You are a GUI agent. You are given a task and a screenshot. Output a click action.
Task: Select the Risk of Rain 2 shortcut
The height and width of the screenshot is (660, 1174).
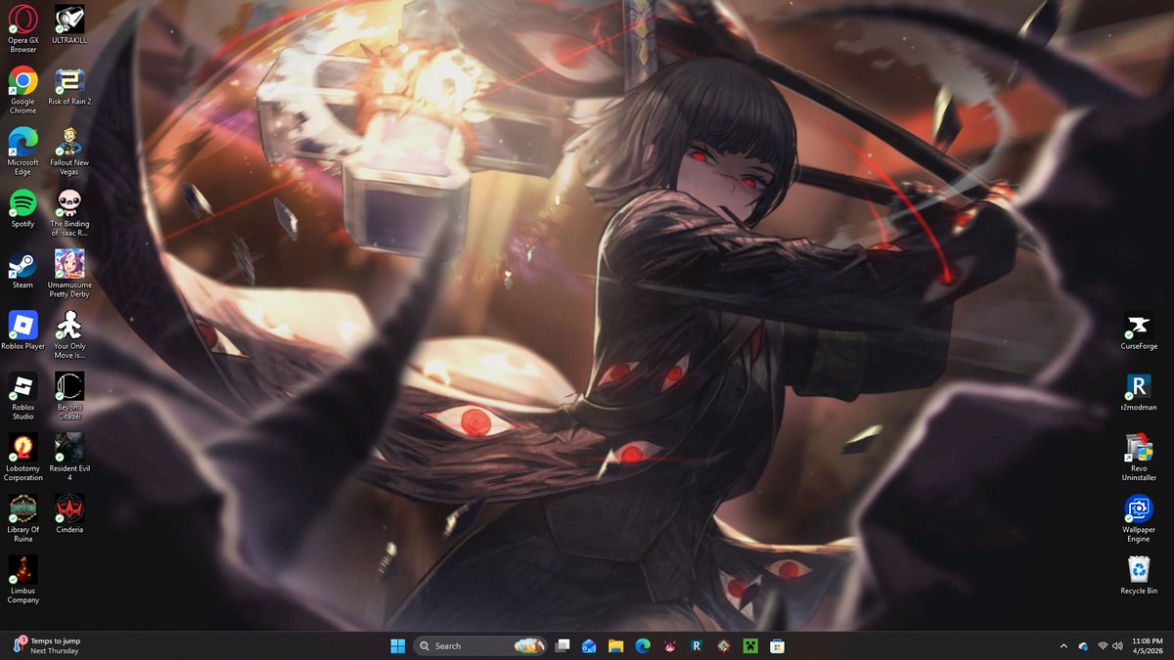[x=69, y=85]
